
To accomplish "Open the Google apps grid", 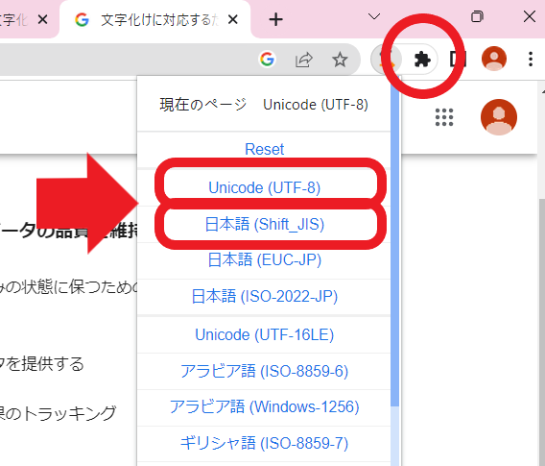I will [444, 117].
